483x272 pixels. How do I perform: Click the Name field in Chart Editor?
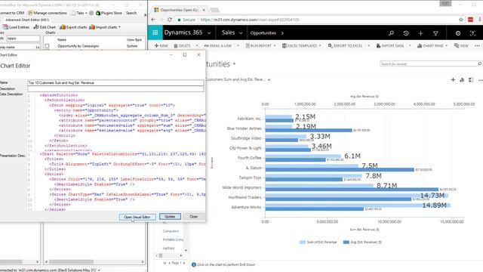click(115, 82)
